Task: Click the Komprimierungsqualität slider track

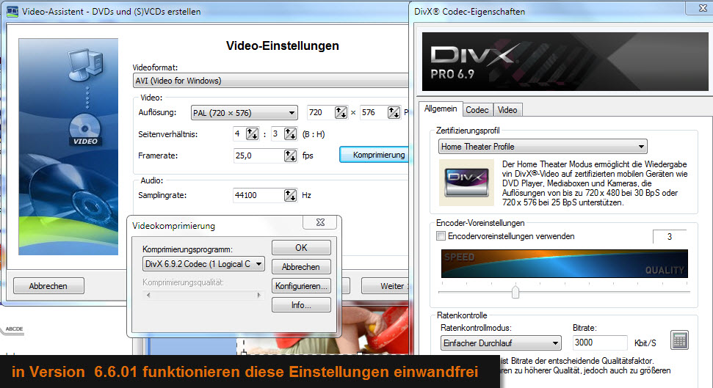Action: pos(203,296)
